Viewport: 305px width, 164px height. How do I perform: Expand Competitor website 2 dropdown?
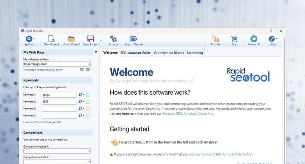tap(89, 162)
